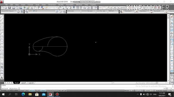The image size is (174, 97).
Task: Select the Pan realtime tool
Action: 59,8
